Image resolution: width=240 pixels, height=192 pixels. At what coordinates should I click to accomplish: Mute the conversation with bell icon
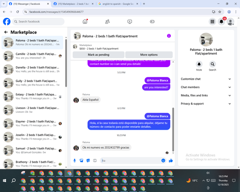tap(199, 64)
